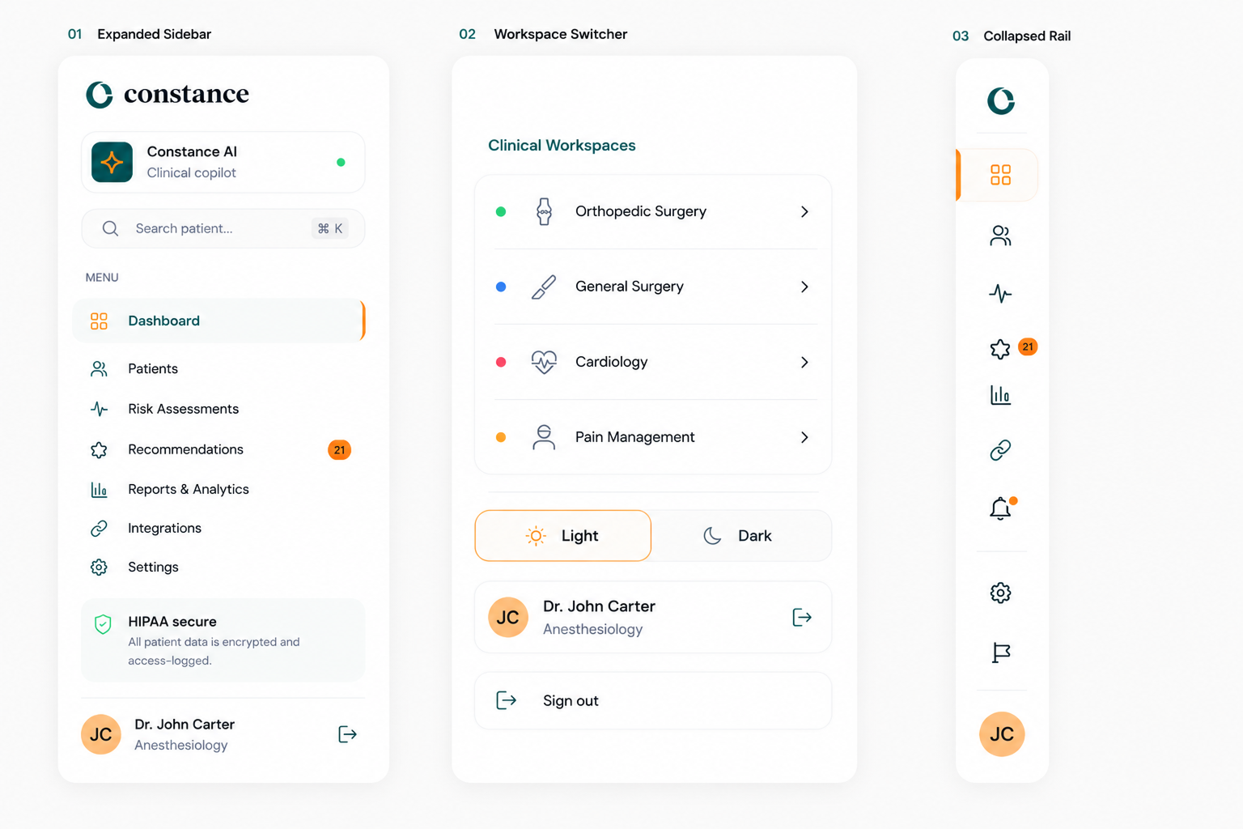
Task: Select the Orthopedic Surgery workspace
Action: pos(653,211)
